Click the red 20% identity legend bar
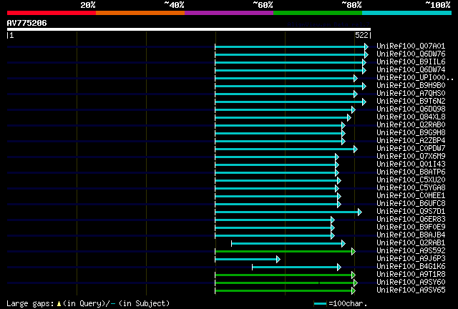Viewport: 458px width, 309px height. [x=52, y=13]
